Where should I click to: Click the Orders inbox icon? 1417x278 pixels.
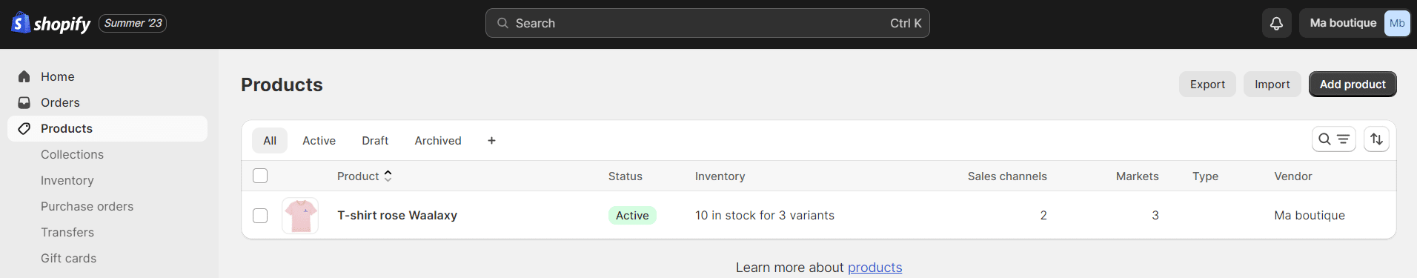[24, 102]
